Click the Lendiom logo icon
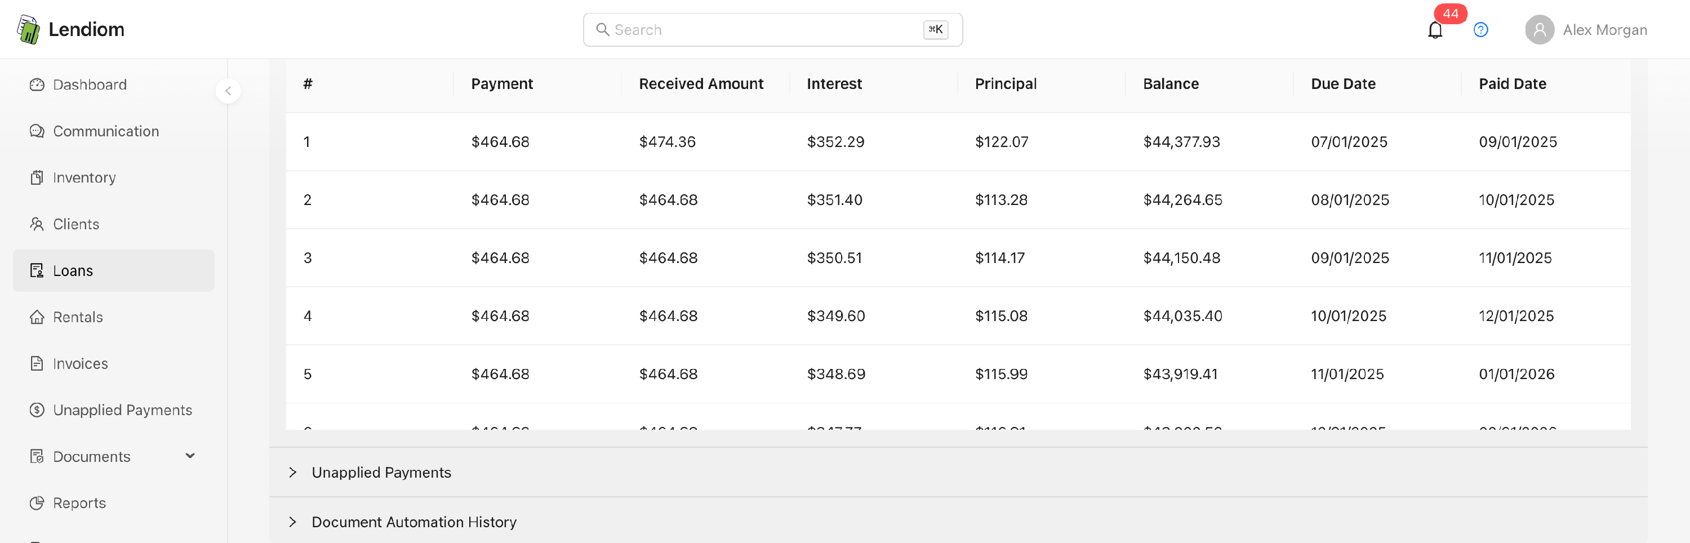This screenshot has width=1690, height=543. pos(28,29)
